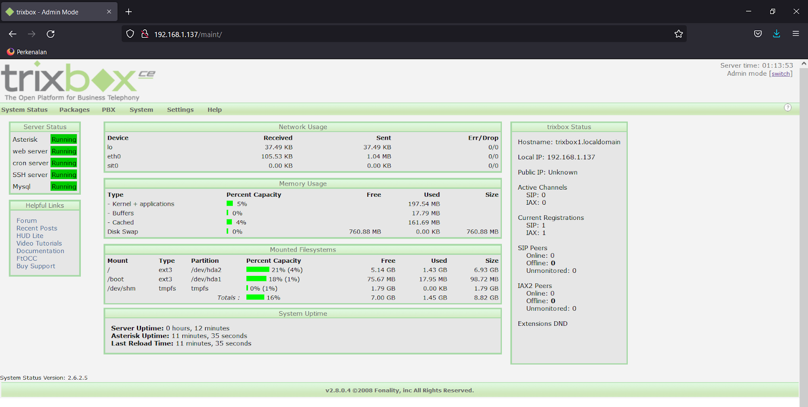808x407 pixels.
Task: Click the /boot capacity bar at 18%
Action: 256,279
